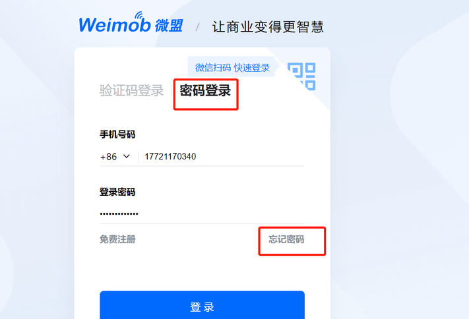The width and height of the screenshot is (469, 319).
Task: Click the wifi signal symbol above Weimob
Action: pyautogui.click(x=139, y=16)
